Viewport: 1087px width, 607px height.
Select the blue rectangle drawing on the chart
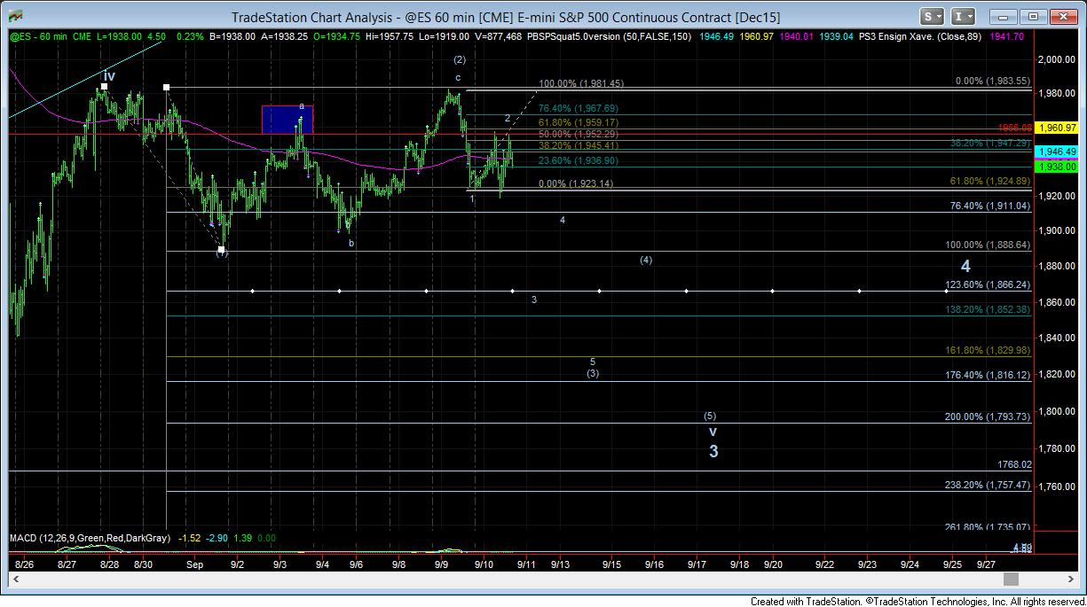click(287, 120)
